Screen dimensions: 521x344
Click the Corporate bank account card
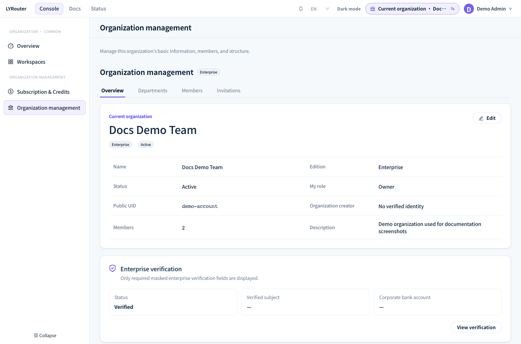coord(438,302)
